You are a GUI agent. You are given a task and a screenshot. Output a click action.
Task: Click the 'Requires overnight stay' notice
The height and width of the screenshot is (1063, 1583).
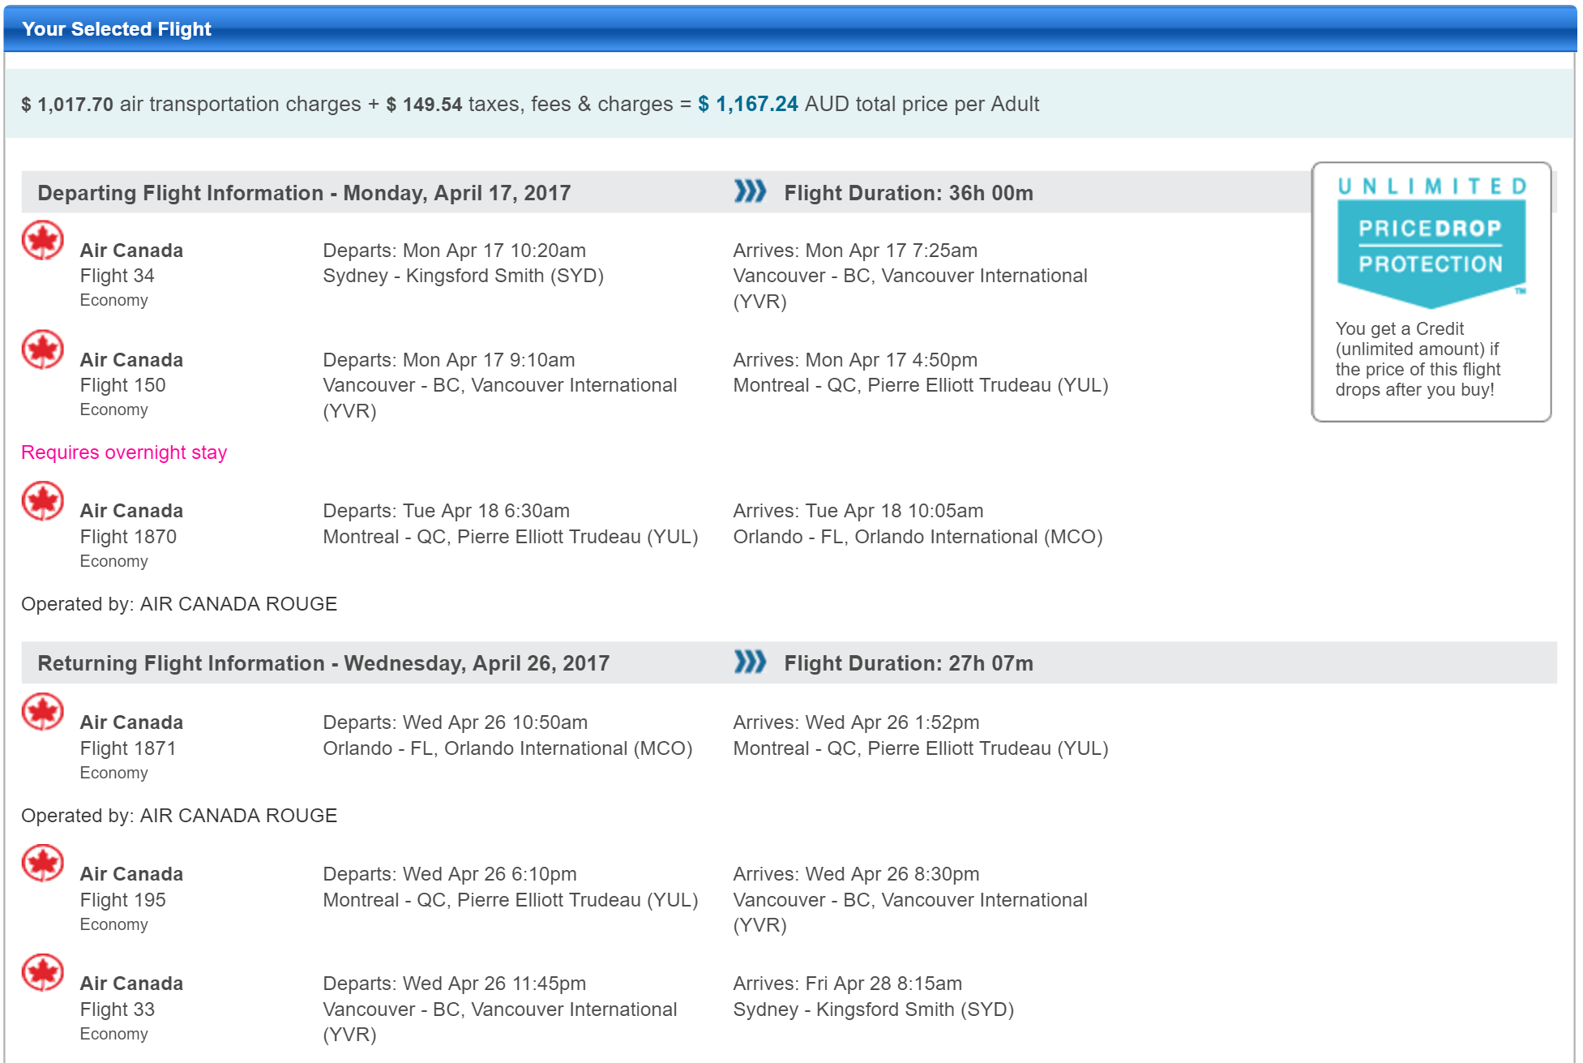(x=124, y=452)
